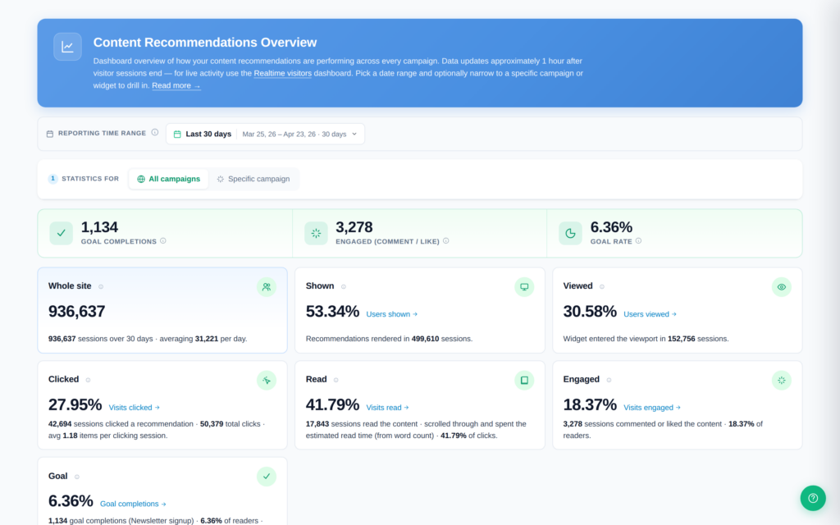Open the Visits clicked link

[x=134, y=407]
